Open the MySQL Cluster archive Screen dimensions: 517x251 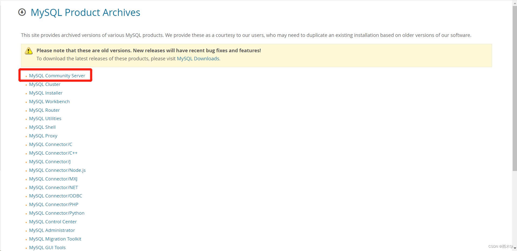point(45,84)
